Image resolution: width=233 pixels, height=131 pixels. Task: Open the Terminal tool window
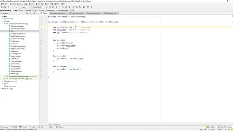click(x=23, y=127)
